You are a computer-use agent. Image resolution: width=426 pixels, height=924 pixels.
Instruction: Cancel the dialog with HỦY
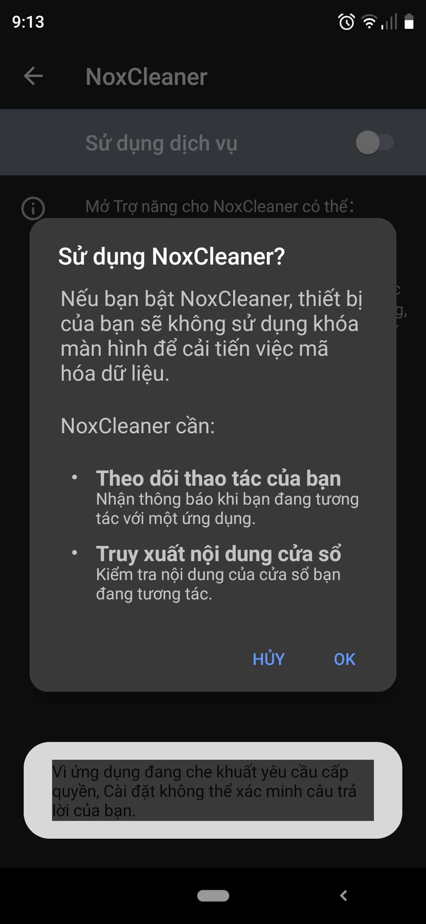269,658
